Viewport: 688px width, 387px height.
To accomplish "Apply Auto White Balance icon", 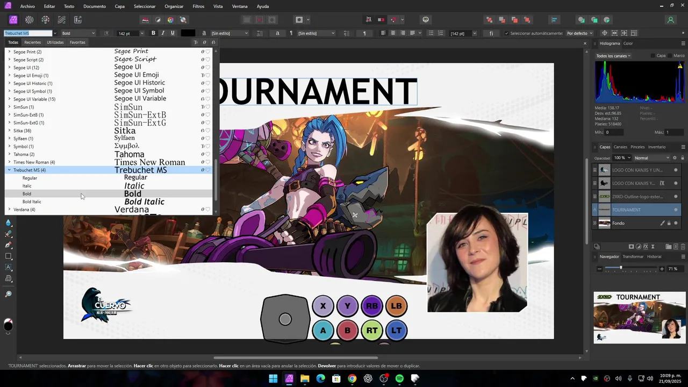I will click(183, 20).
